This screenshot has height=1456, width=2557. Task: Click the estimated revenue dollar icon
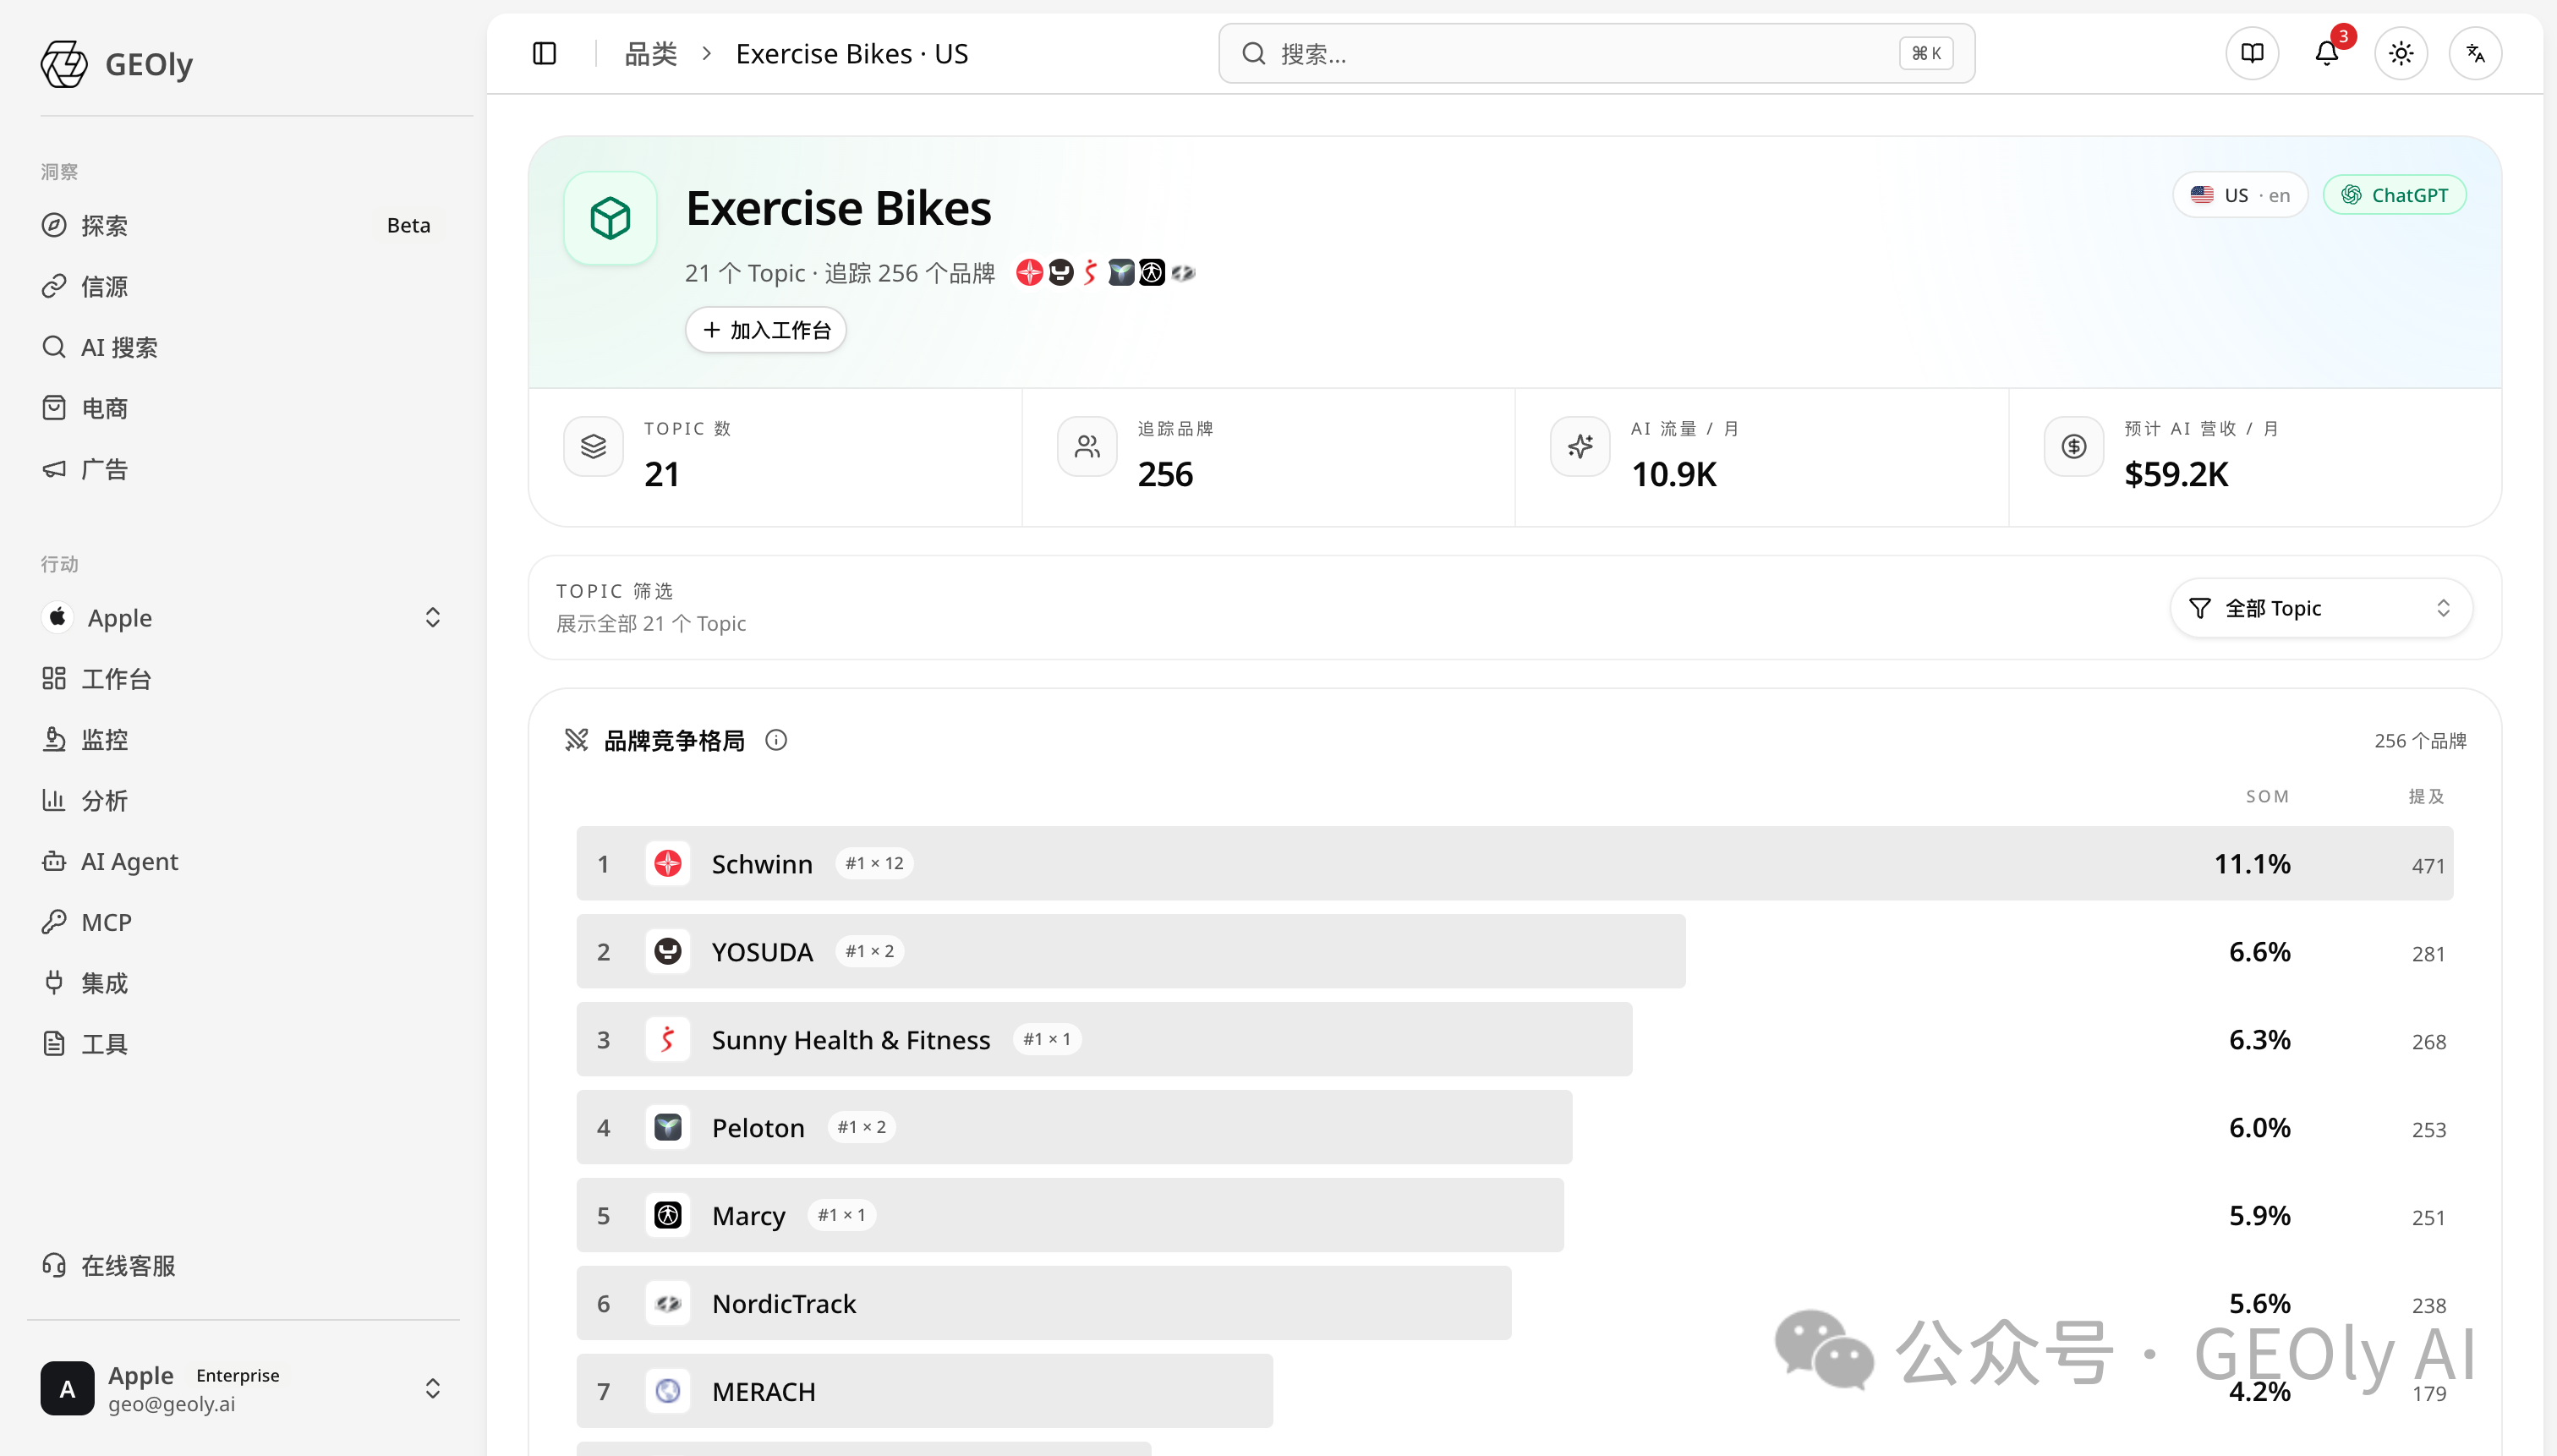(2074, 446)
